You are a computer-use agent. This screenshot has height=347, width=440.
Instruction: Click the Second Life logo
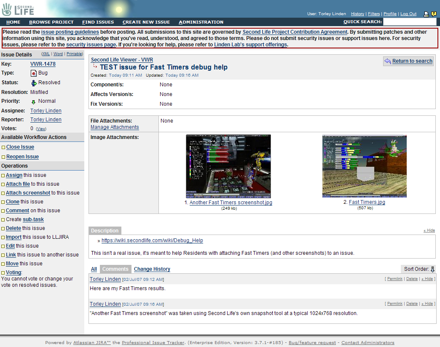coord(18,9)
